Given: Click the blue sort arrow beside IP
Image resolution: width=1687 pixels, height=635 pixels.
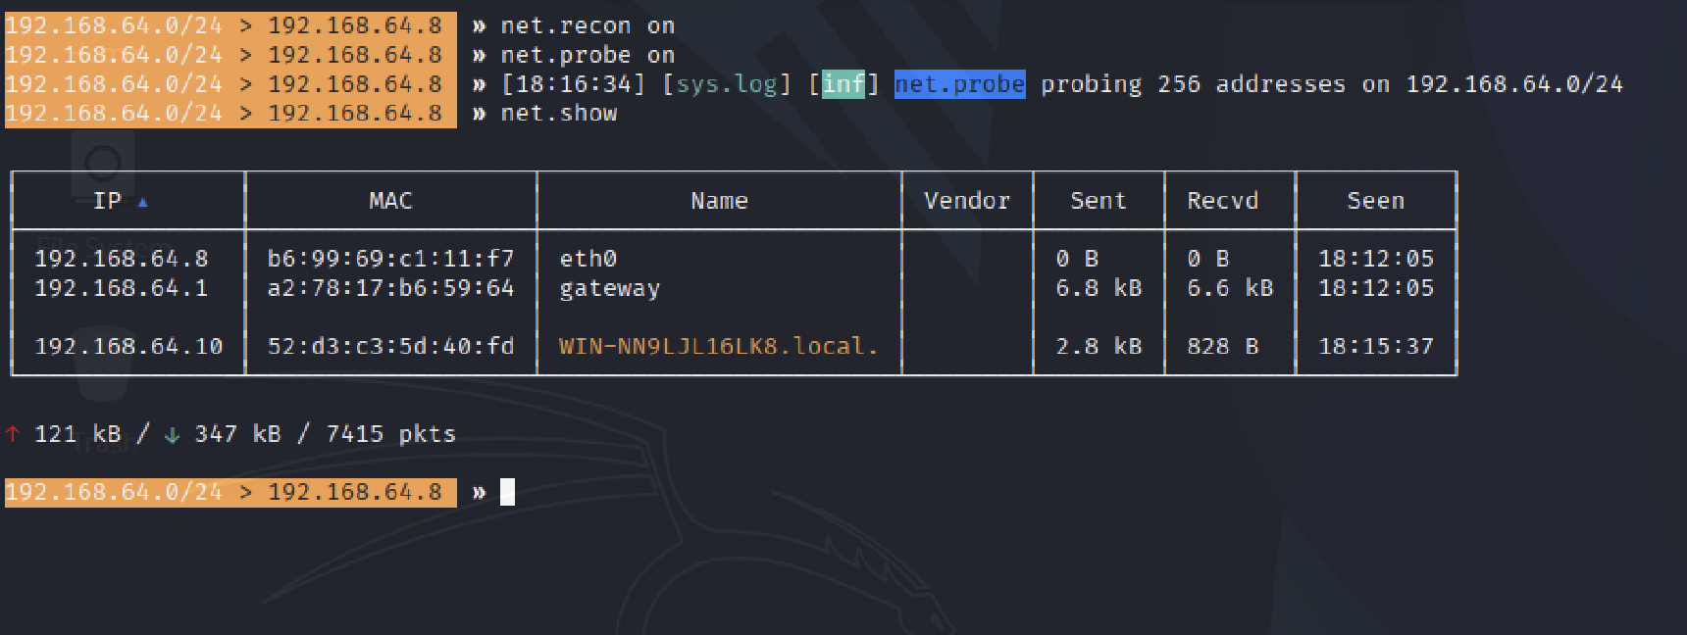Looking at the screenshot, I should [142, 203].
